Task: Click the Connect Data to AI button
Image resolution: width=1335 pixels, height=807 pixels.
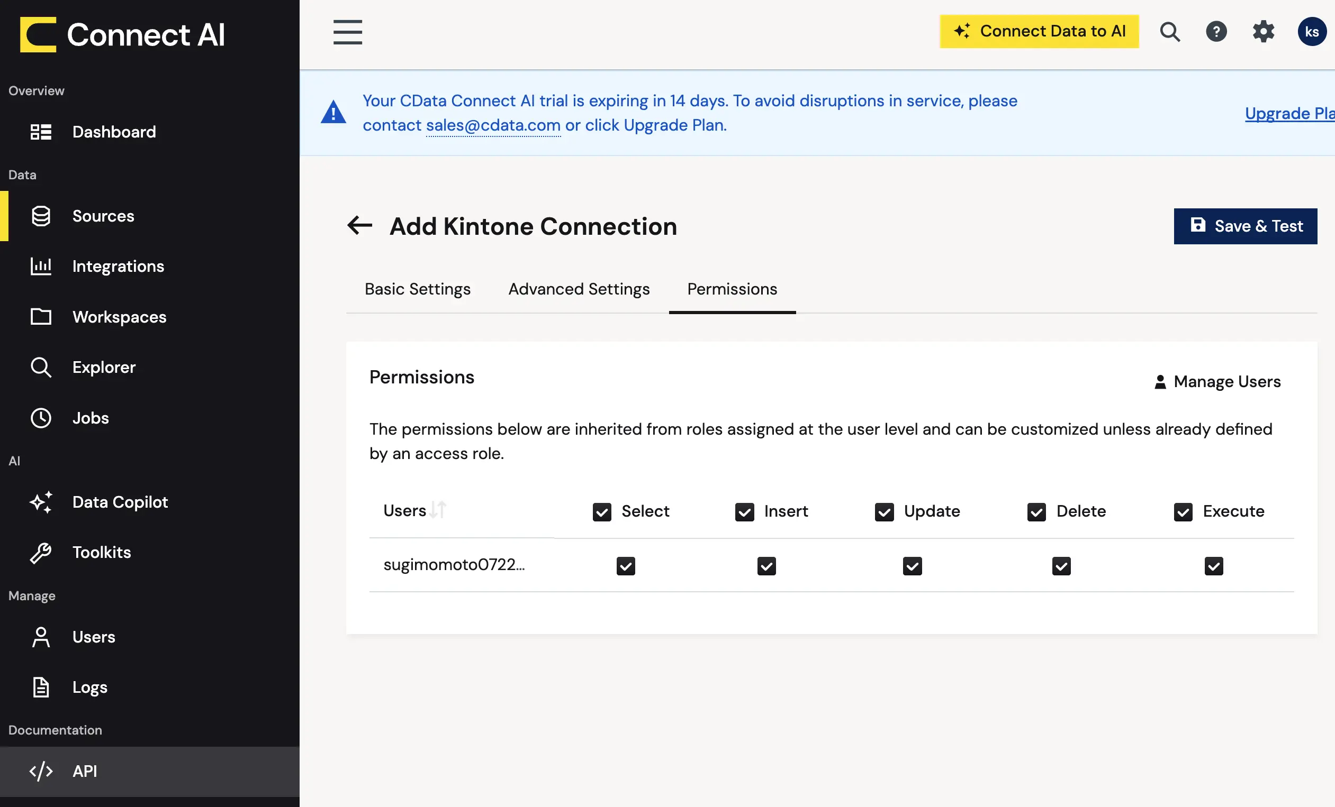Action: (1039, 31)
